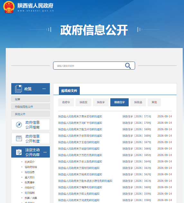
Task: Click the date in the 163号 row
Action: pos(164,168)
